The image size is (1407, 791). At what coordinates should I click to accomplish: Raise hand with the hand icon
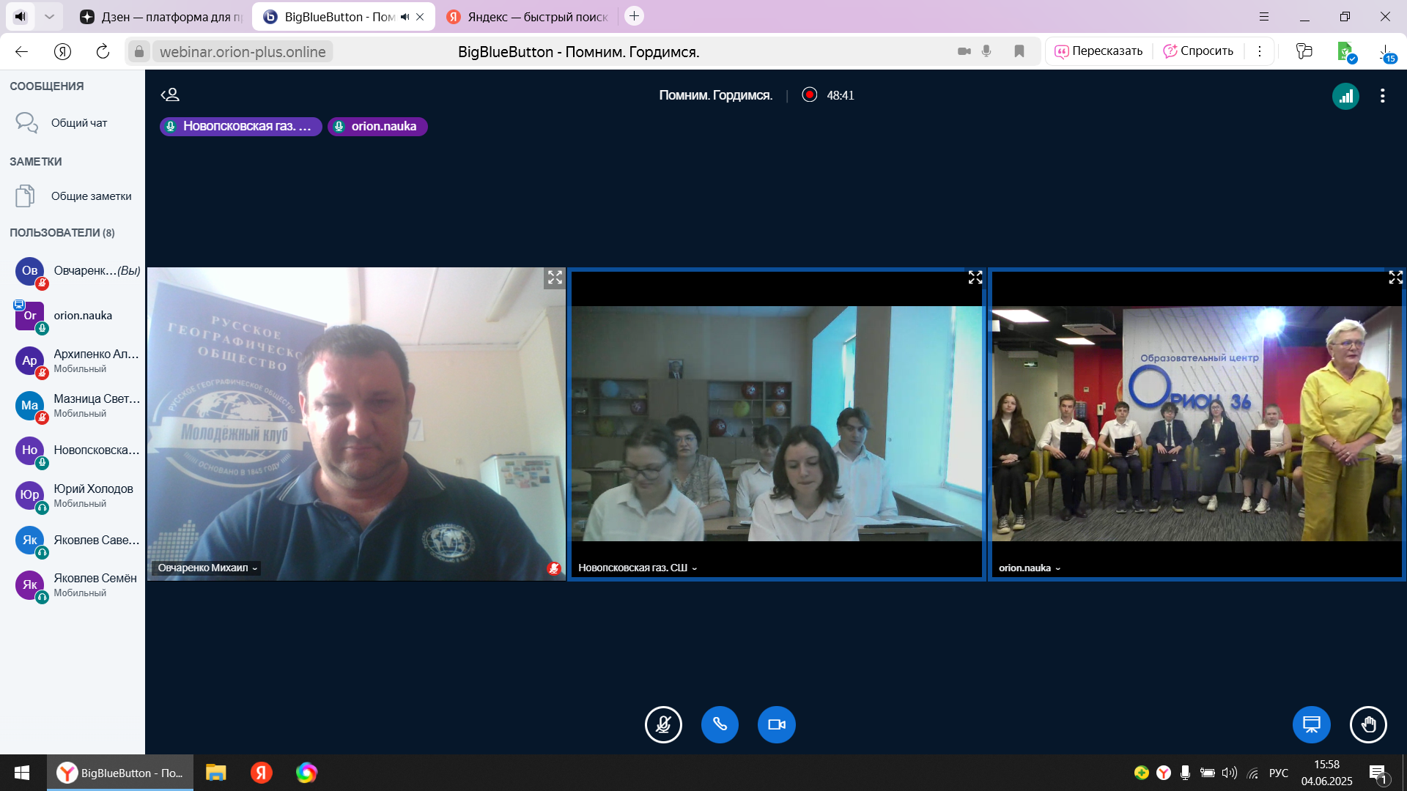point(1367,725)
